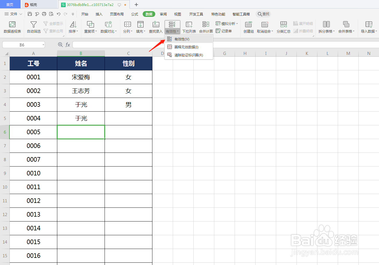Open the Name Box dropdown arrow

44,44
